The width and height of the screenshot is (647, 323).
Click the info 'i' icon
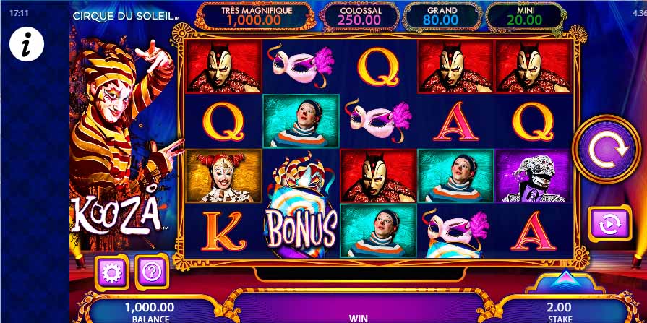27,44
